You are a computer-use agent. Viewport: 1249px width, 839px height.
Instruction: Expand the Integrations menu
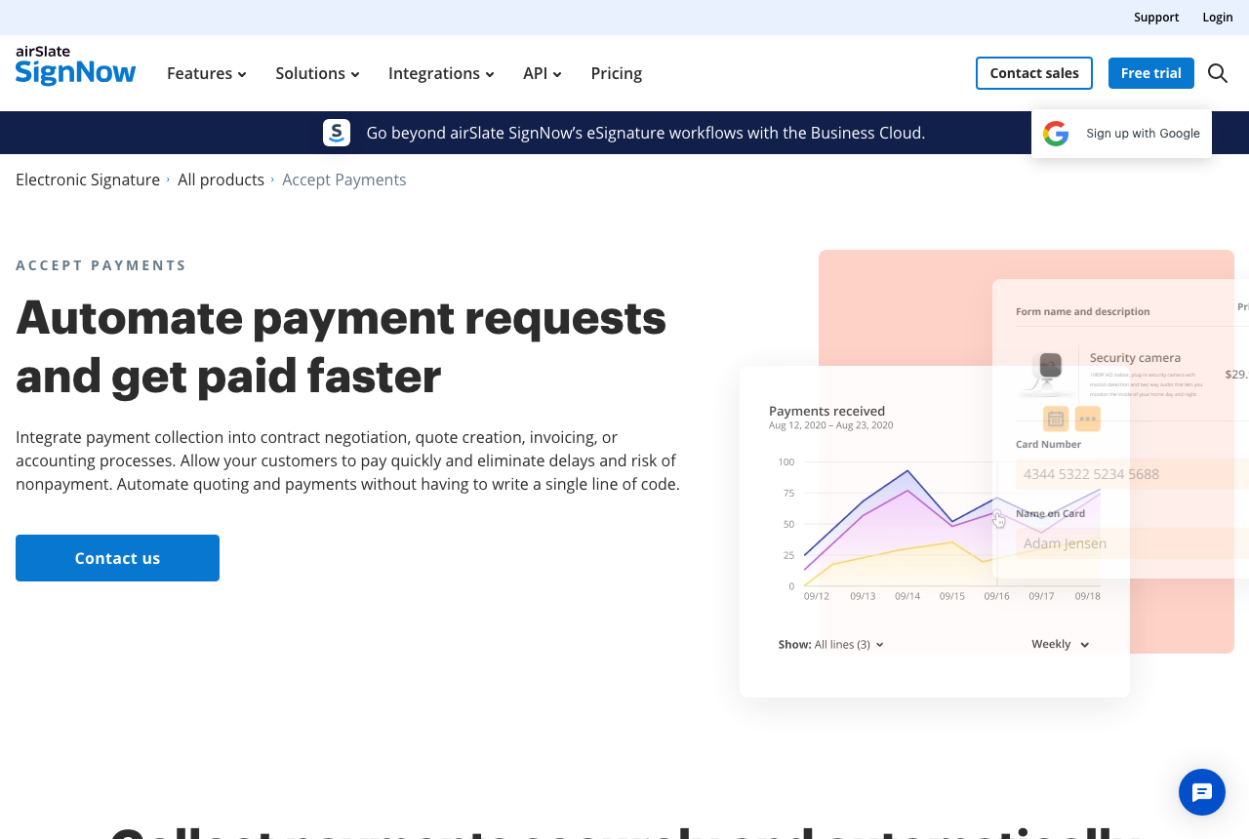441,73
